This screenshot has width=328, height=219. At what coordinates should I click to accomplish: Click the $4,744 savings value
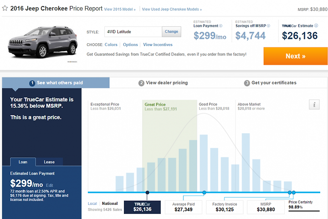pyautogui.click(x=250, y=36)
